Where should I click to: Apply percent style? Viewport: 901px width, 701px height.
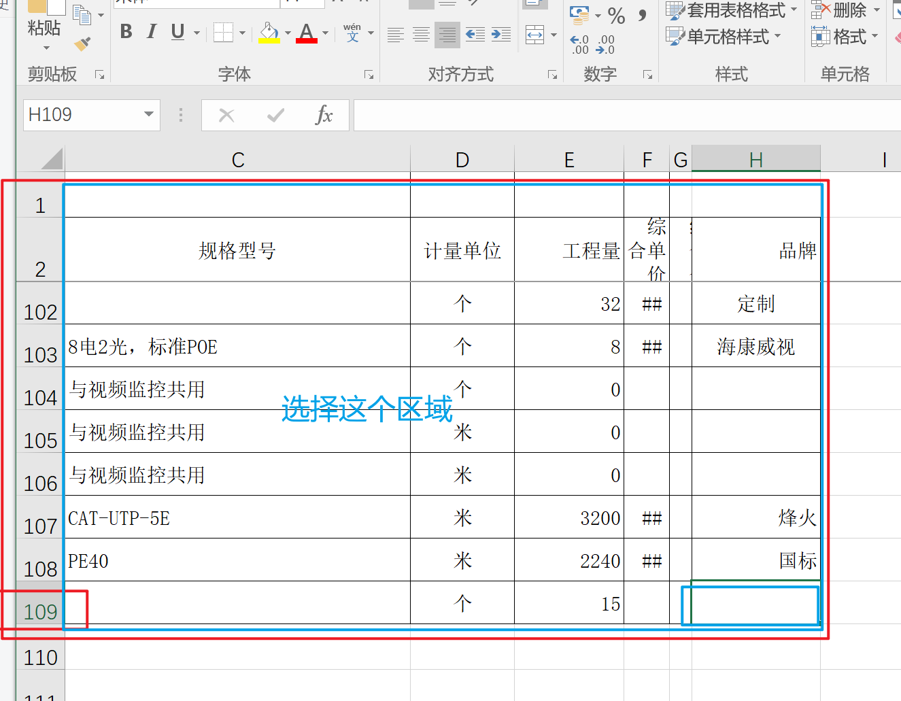coord(617,15)
